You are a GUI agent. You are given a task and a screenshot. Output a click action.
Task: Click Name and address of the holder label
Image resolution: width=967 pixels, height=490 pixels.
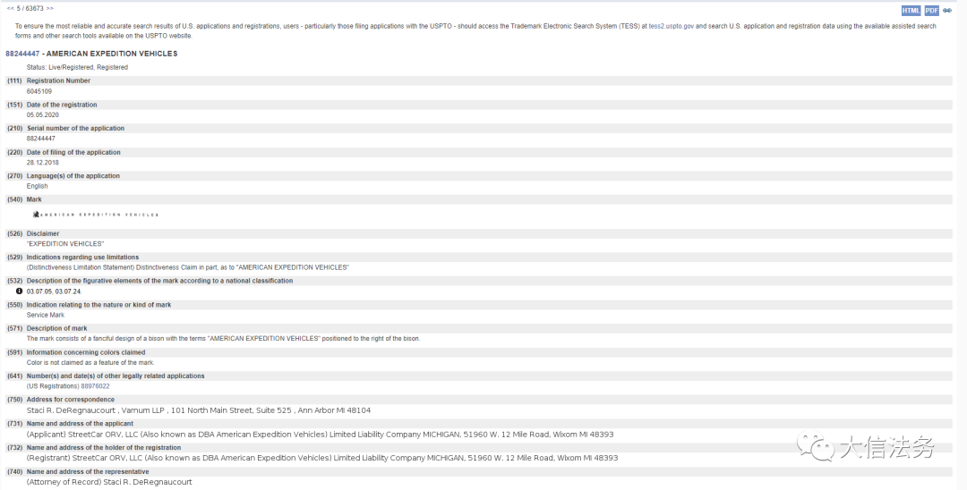(104, 447)
